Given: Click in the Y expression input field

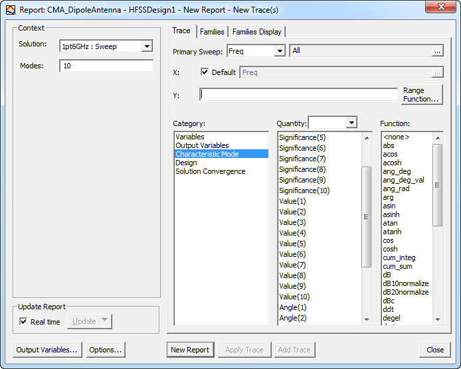Looking at the screenshot, I should click(298, 95).
